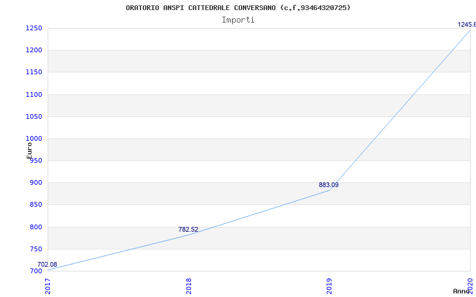Click the 2019 x-axis label
The width and height of the screenshot is (476, 297).
330,286
